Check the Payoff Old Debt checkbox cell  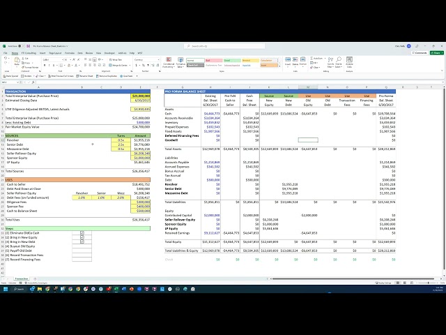point(82,251)
